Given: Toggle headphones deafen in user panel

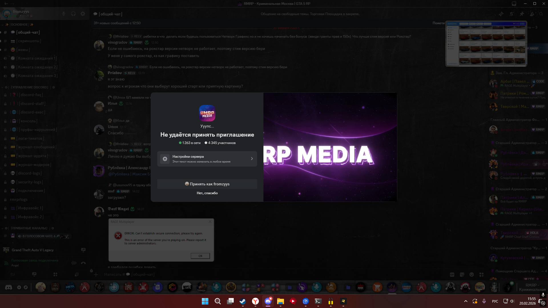Looking at the screenshot, I should [x=73, y=14].
